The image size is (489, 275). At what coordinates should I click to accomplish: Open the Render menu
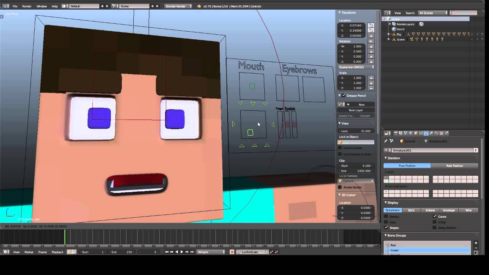pyautogui.click(x=27, y=6)
